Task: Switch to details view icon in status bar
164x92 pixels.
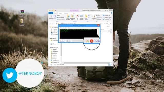Action: (x=109, y=65)
